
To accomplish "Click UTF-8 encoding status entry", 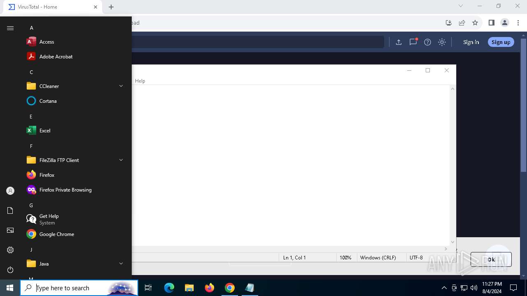I will pyautogui.click(x=416, y=258).
